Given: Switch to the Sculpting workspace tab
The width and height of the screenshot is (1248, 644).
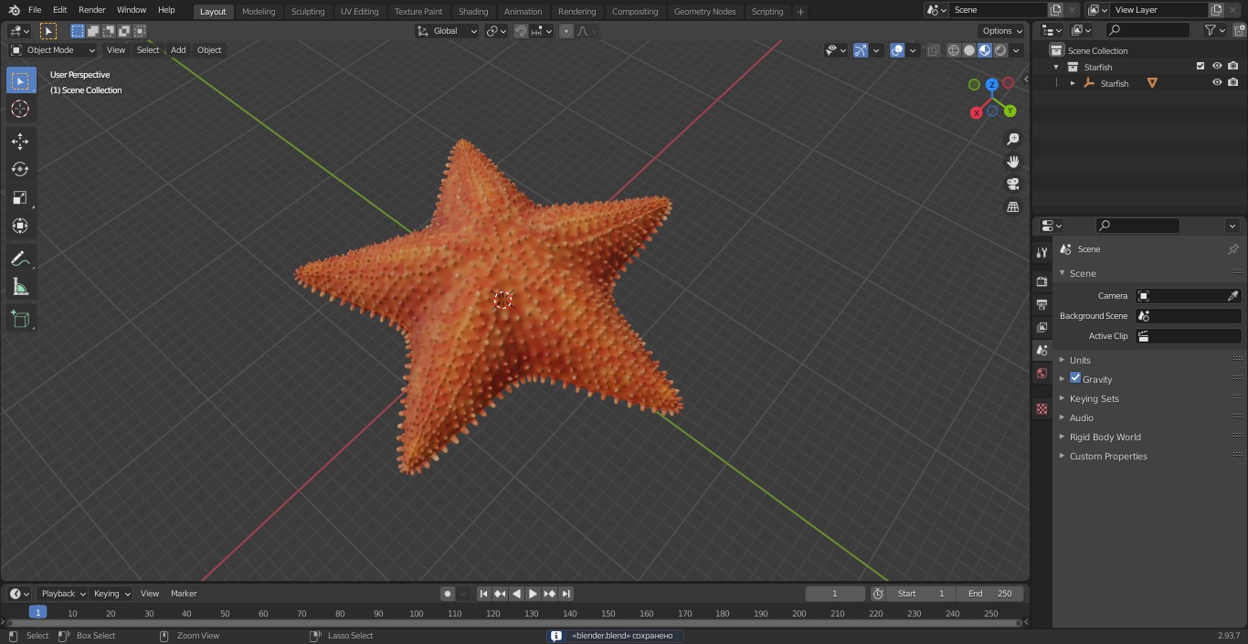Looking at the screenshot, I should tap(308, 12).
